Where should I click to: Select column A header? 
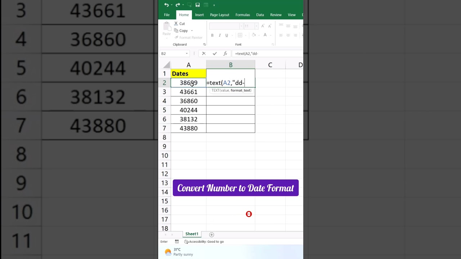point(188,65)
